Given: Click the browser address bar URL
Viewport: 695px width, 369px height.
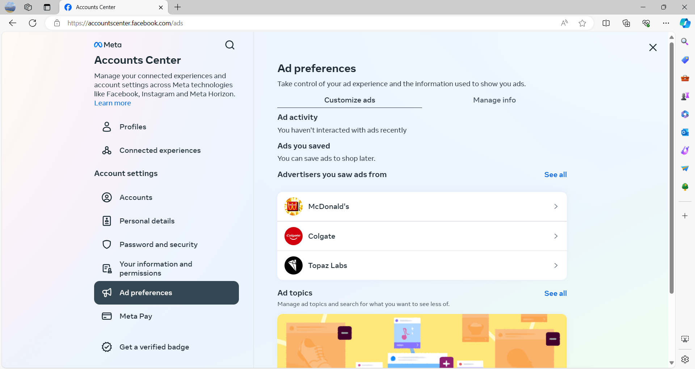Looking at the screenshot, I should (x=125, y=23).
